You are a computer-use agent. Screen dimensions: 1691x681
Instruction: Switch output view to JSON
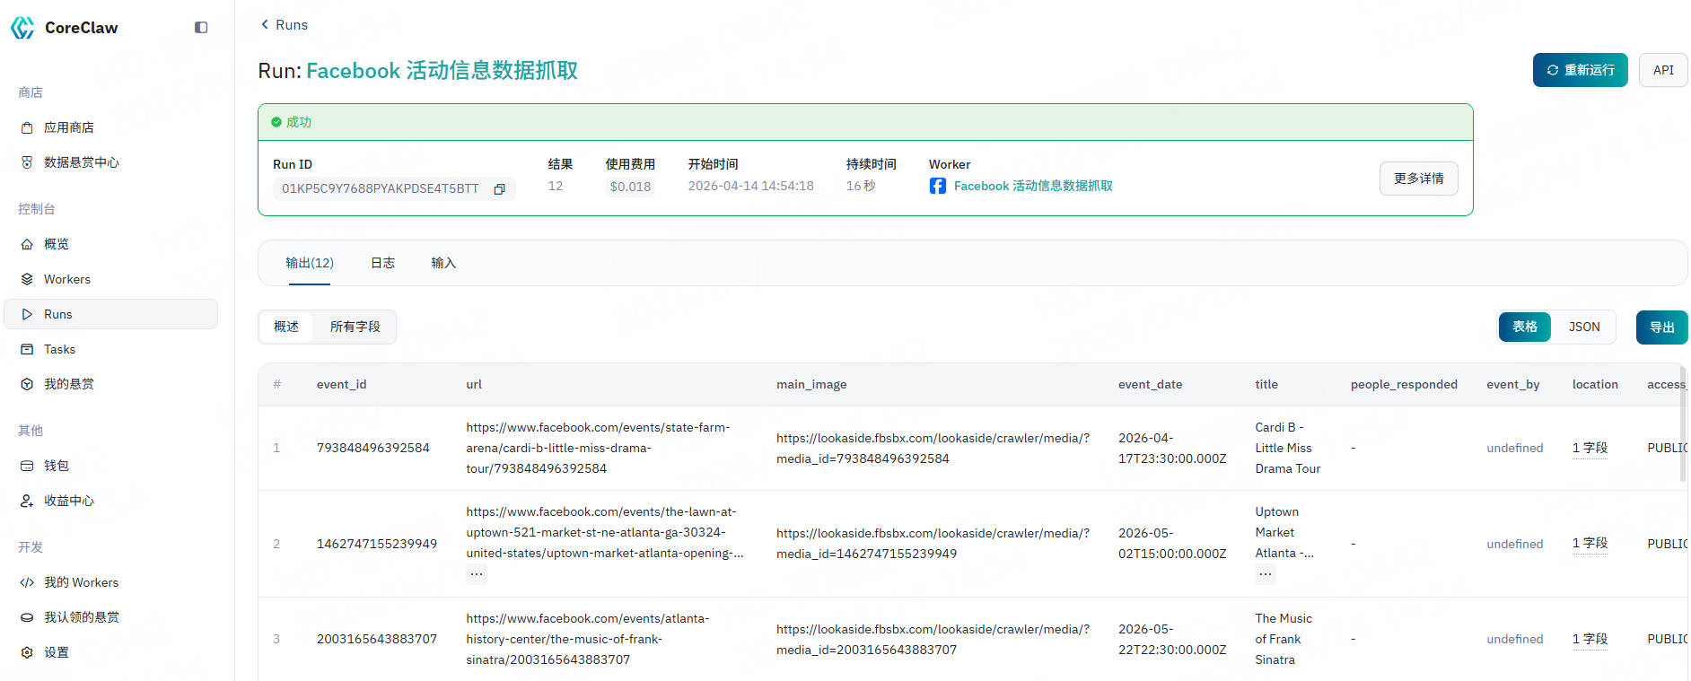click(1583, 327)
